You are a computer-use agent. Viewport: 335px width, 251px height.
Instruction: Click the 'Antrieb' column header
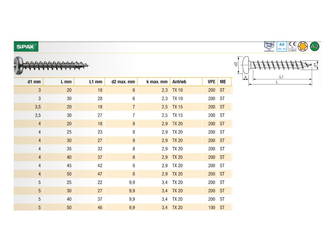click(x=179, y=82)
